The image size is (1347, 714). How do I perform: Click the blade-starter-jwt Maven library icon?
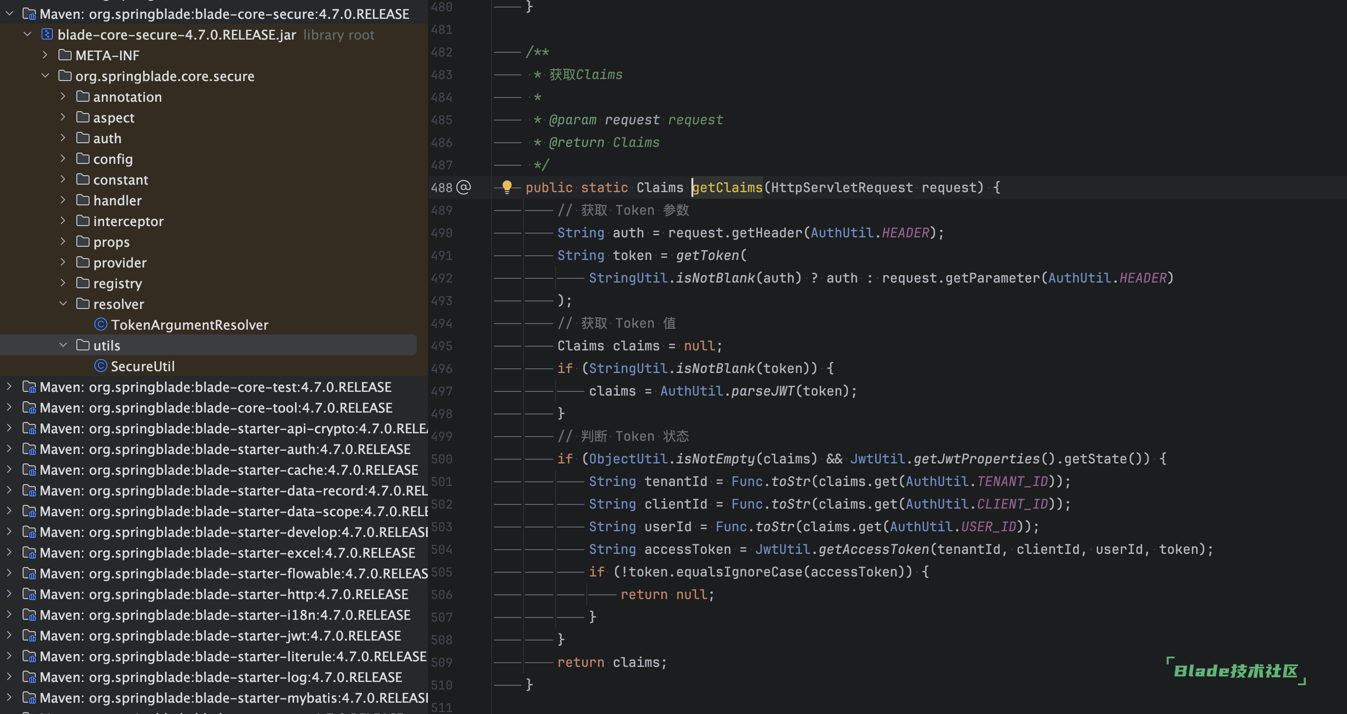tap(29, 636)
